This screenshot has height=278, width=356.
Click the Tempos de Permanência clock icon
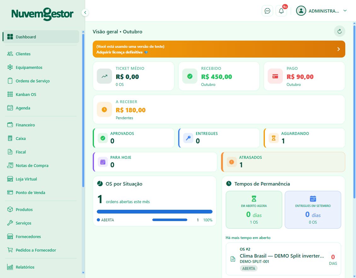coord(229,184)
